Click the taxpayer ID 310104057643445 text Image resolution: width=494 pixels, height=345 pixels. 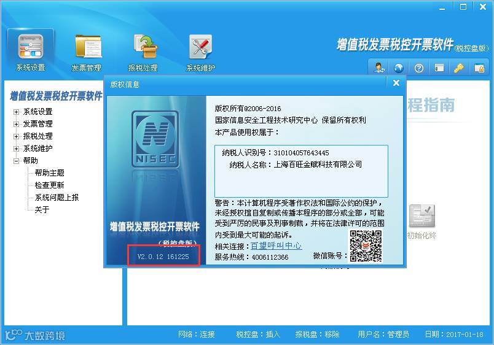(x=301, y=153)
